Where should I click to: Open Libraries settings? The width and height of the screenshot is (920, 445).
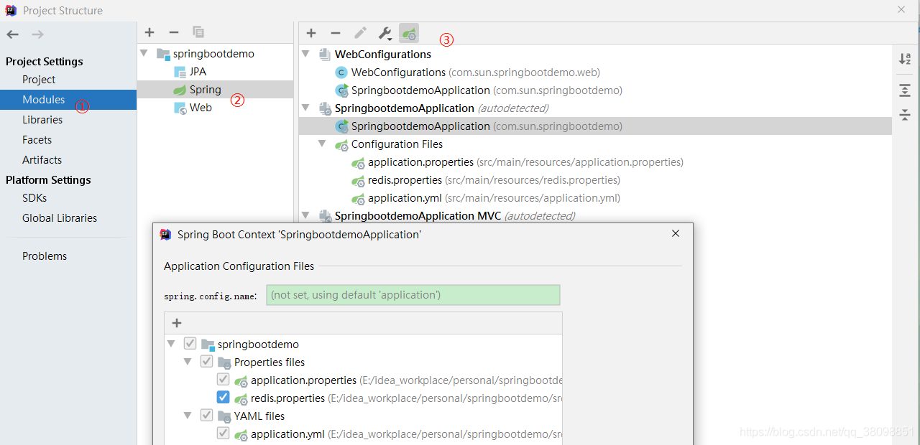click(42, 120)
